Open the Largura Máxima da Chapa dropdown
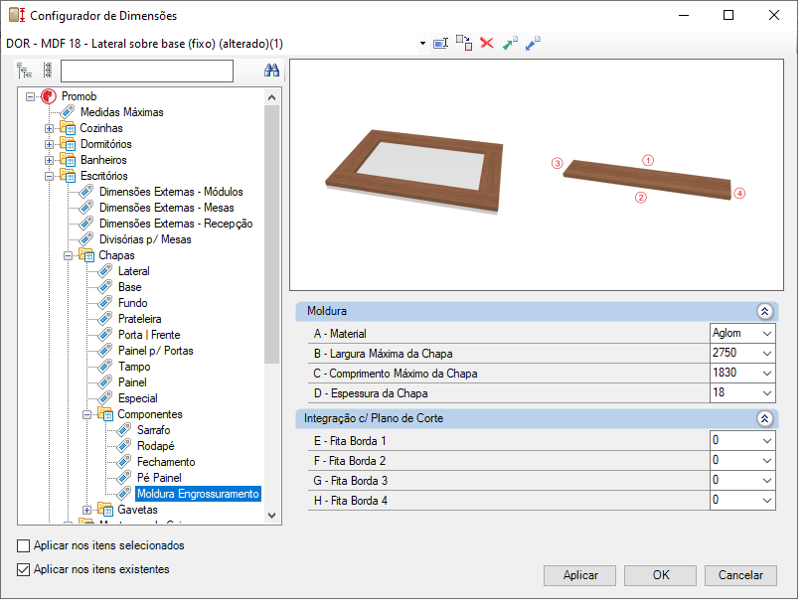The width and height of the screenshot is (809, 607). coord(766,354)
